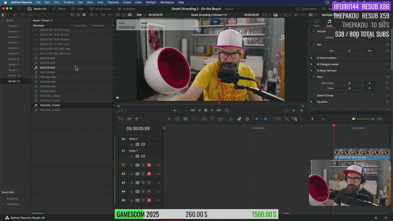Mute audio with the speaker icon
This screenshot has width=393, height=221.
[x=354, y=119]
